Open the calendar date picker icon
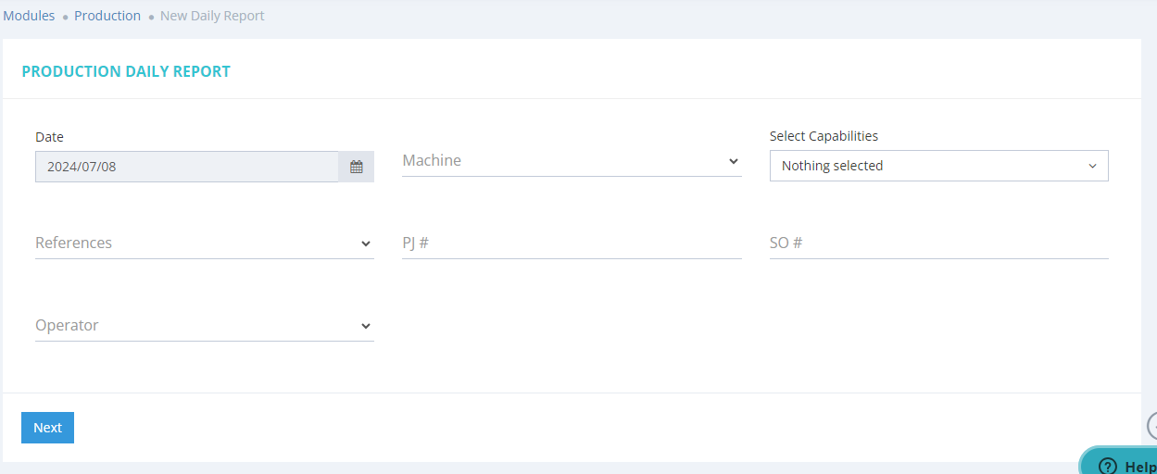The image size is (1157, 474). point(357,168)
